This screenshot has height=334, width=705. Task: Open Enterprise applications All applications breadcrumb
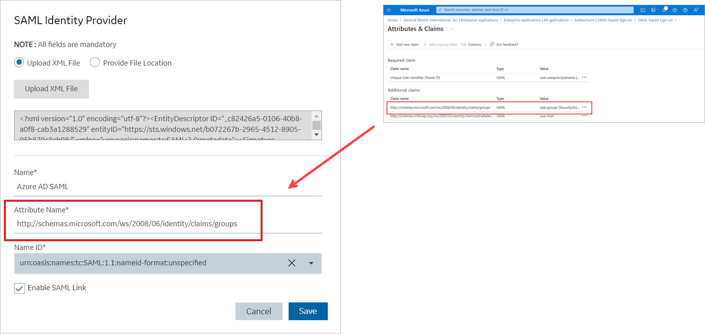click(536, 20)
